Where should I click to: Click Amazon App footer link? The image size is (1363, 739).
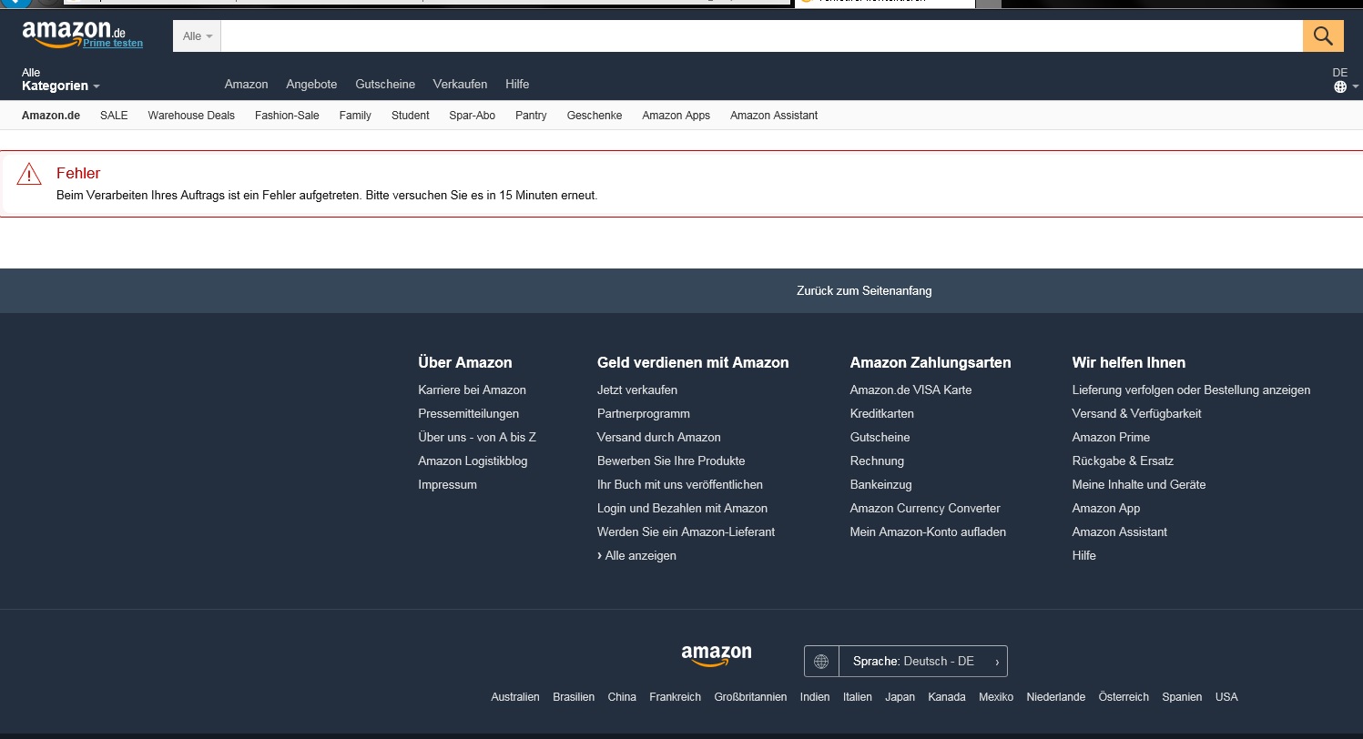1106,508
